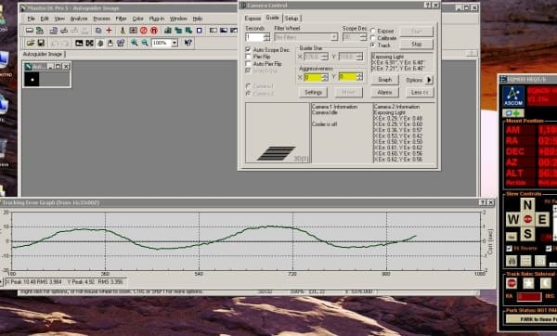
Task: Click the first red circle toolbar icon
Action: 144,31
